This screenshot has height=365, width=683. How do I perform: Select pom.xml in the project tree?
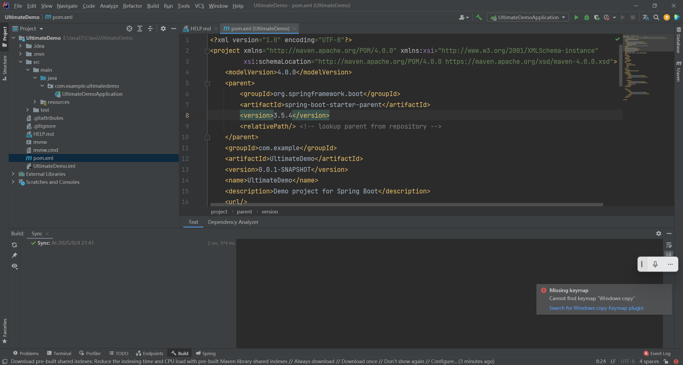pyautogui.click(x=93, y=158)
